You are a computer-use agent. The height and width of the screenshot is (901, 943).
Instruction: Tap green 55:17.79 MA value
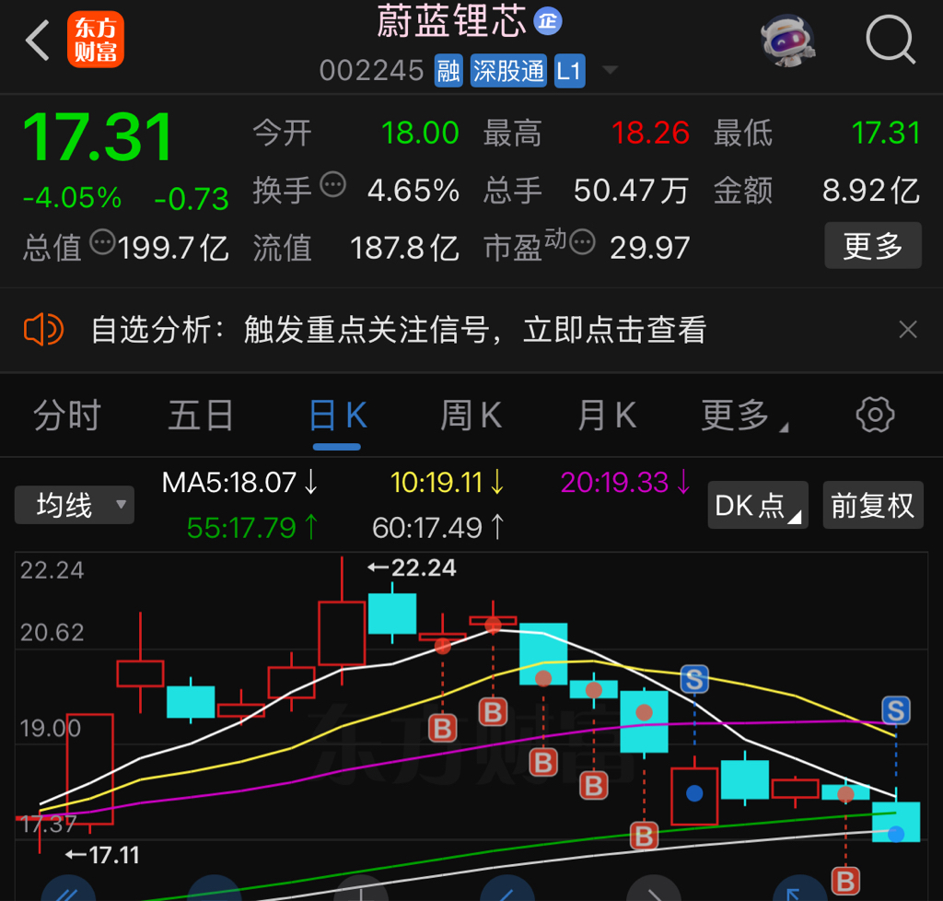(252, 528)
